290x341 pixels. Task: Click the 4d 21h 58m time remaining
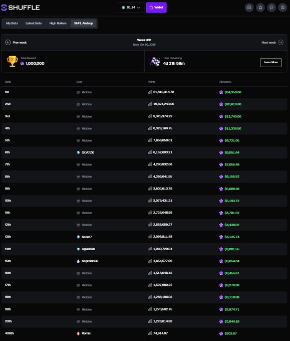[174, 64]
